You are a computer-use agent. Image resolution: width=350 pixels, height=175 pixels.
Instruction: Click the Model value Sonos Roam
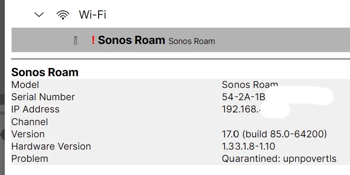click(250, 85)
